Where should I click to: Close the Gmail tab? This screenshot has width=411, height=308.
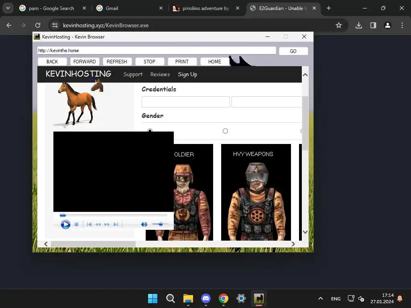[161, 8]
